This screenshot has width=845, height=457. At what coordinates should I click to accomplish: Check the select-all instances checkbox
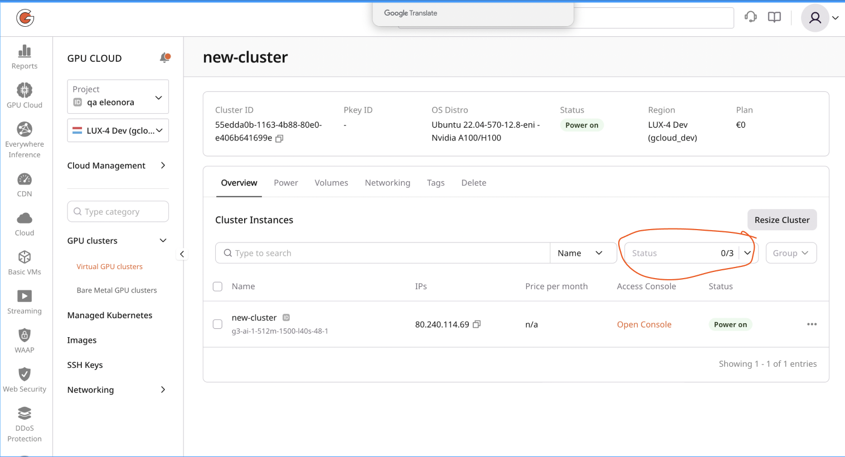coord(217,286)
